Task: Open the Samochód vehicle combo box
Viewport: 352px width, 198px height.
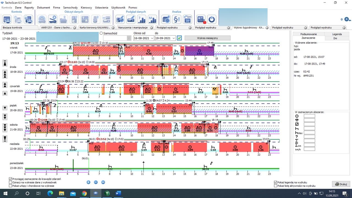Action: click(129, 38)
